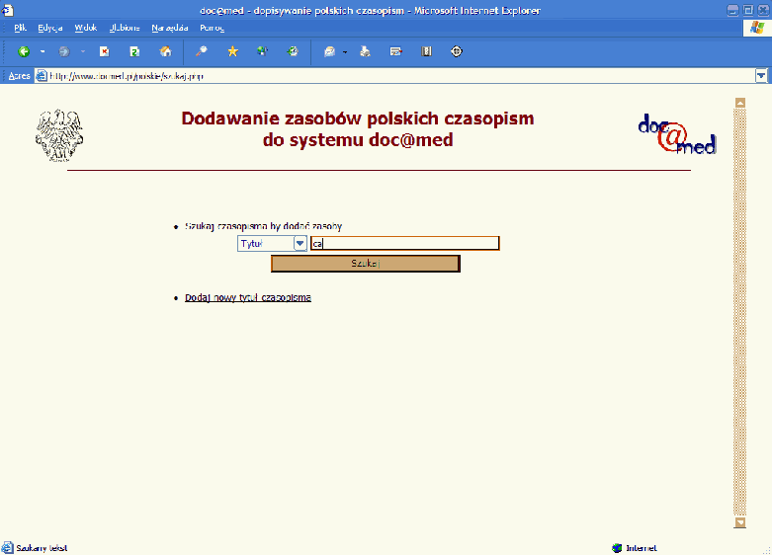The width and height of the screenshot is (772, 555).
Task: Open the Plik menu
Action: (x=20, y=28)
